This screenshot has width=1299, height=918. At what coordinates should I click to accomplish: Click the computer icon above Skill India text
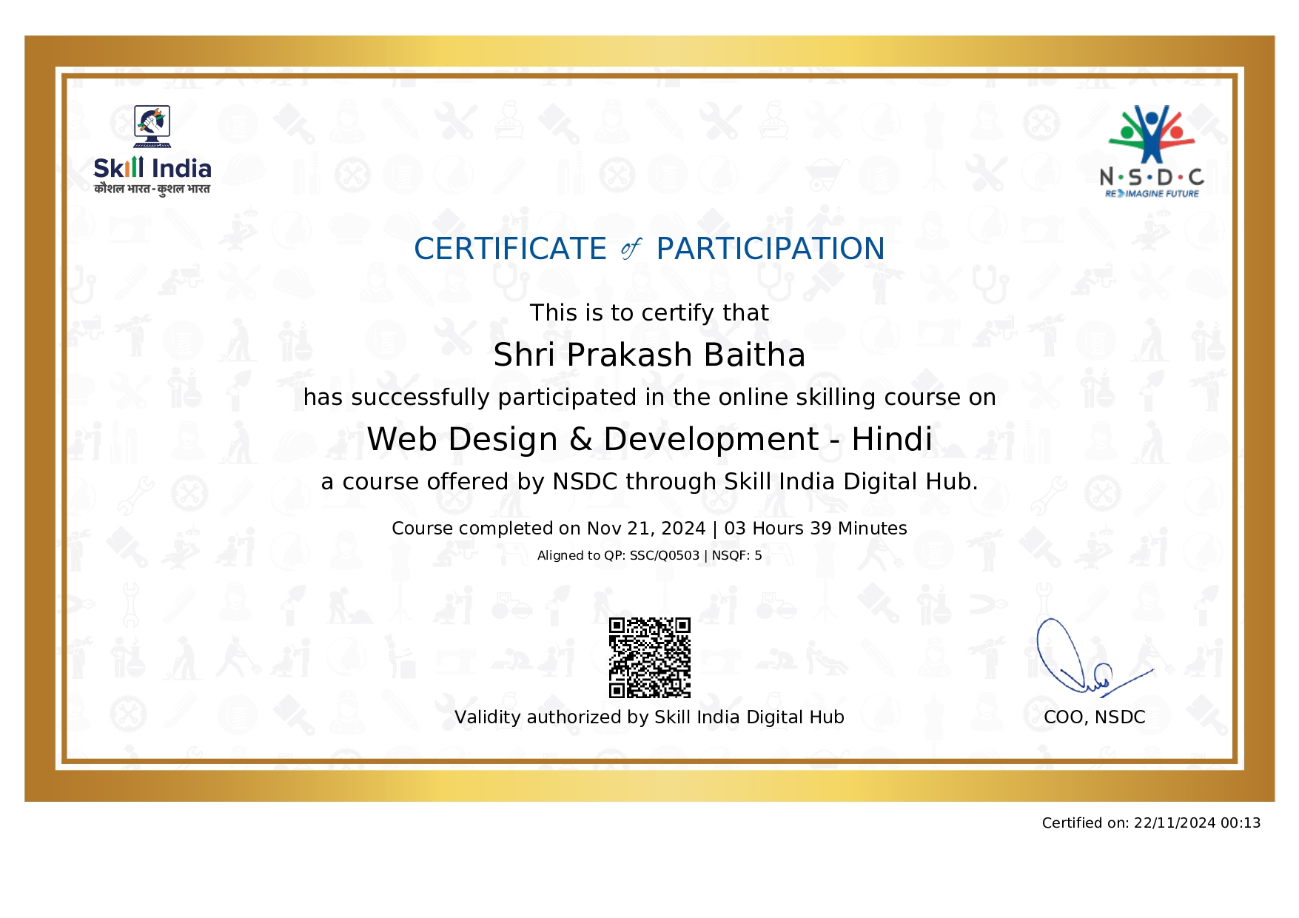click(x=152, y=126)
